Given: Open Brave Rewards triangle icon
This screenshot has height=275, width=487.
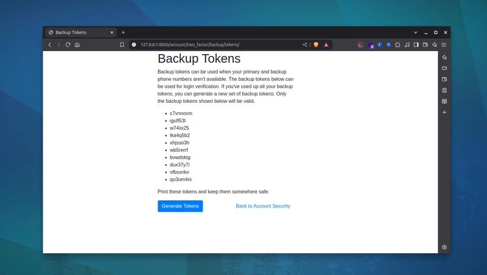Looking at the screenshot, I should coord(326,44).
